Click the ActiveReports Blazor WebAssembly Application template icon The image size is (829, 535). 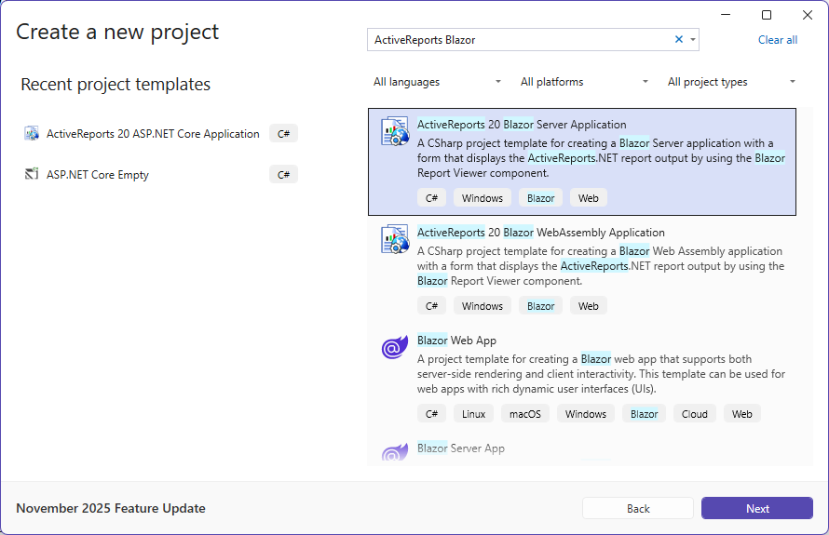pyautogui.click(x=395, y=240)
